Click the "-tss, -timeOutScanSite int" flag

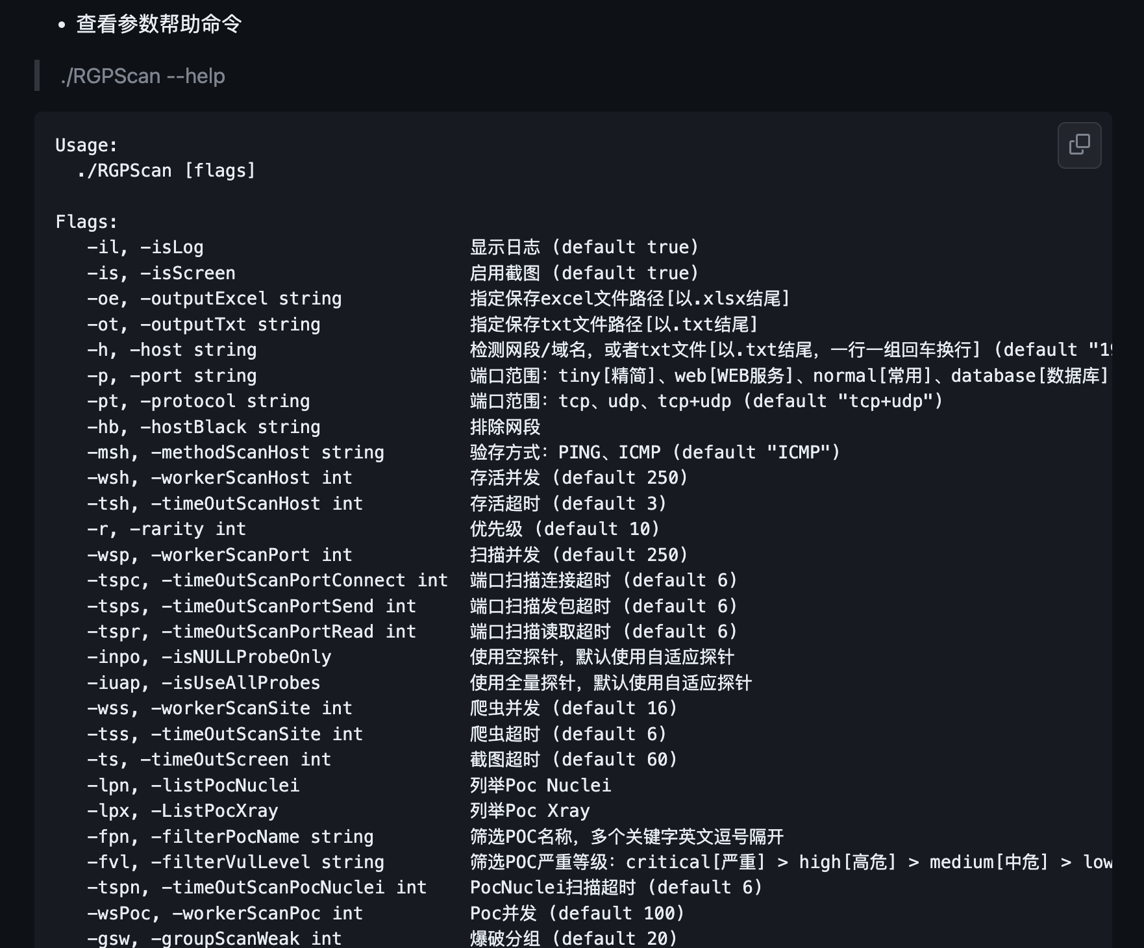tap(225, 734)
